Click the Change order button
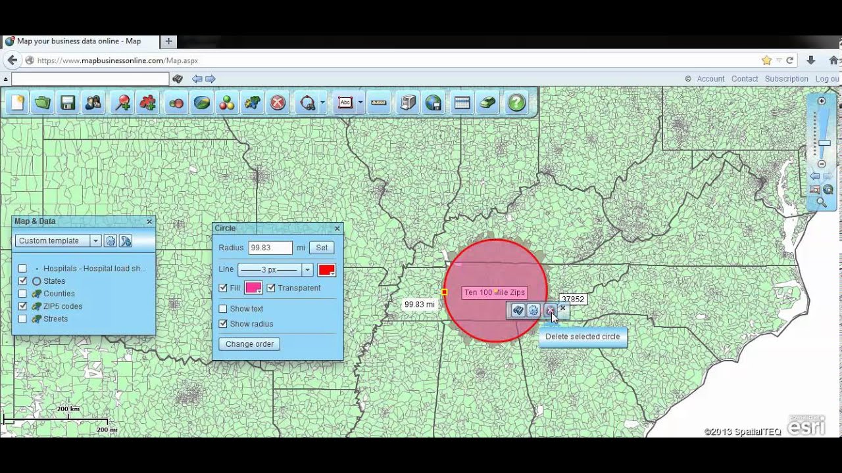The width and height of the screenshot is (842, 473). [x=249, y=344]
